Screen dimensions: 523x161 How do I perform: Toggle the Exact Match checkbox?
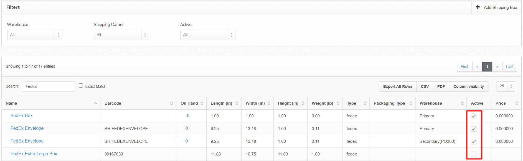pos(81,86)
